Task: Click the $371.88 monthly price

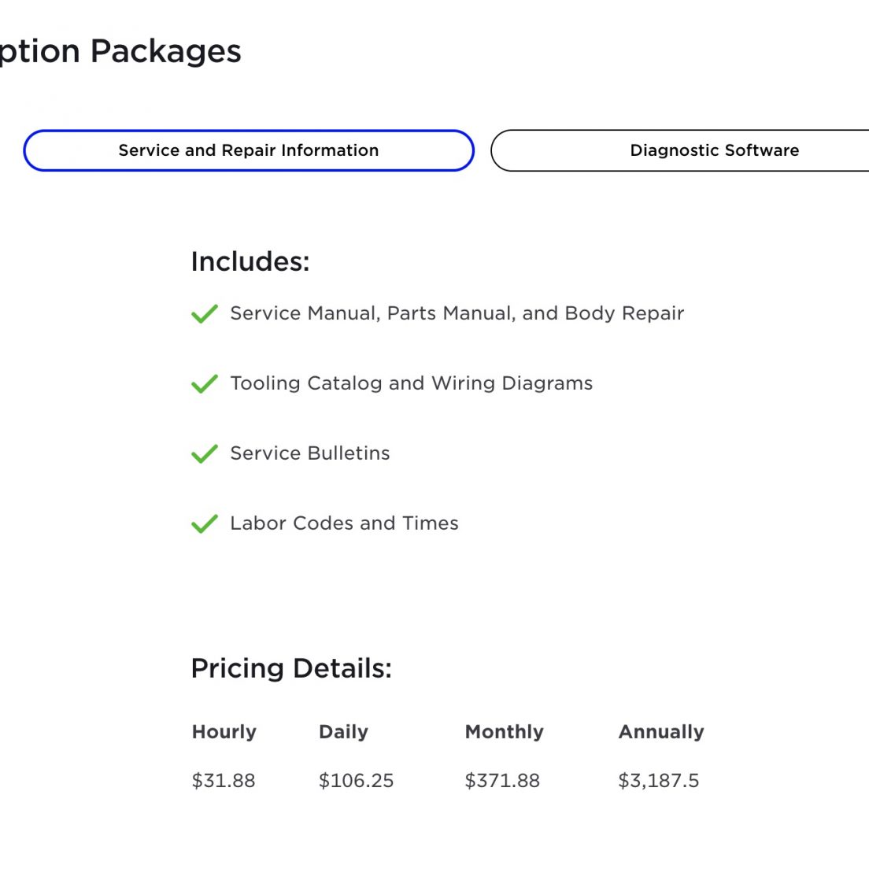Action: pyautogui.click(x=501, y=780)
